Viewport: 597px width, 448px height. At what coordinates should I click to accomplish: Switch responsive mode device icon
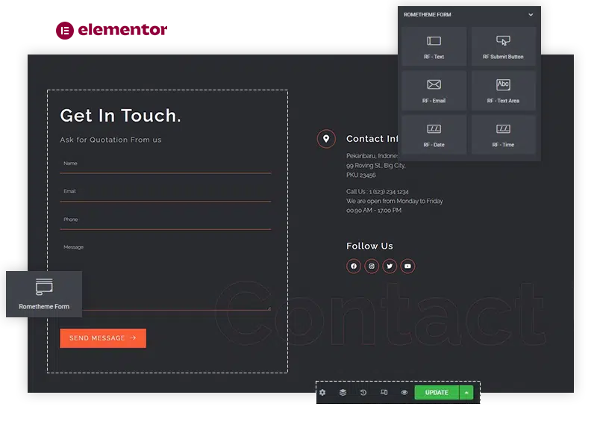384,393
